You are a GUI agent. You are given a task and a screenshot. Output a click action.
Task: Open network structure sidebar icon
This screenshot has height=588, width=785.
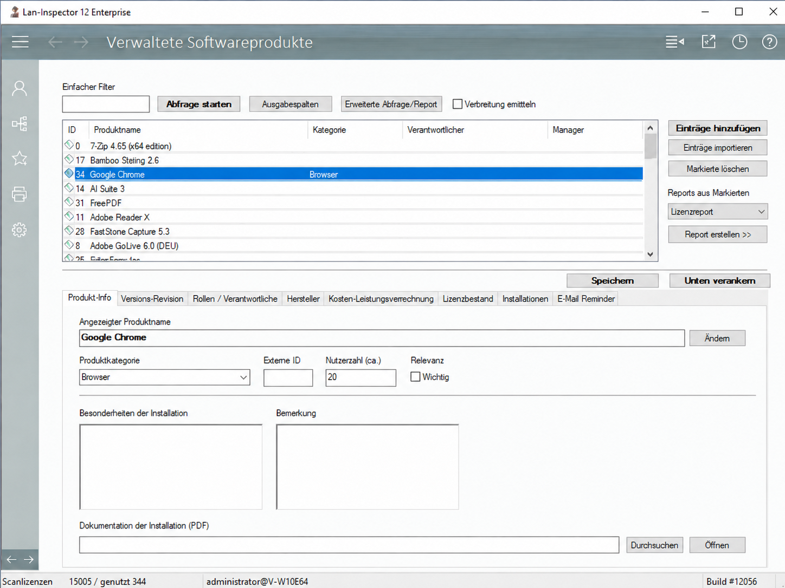click(20, 124)
